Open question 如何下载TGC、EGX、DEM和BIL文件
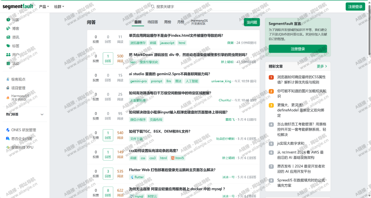This screenshot has height=198, width=371. (x=160, y=132)
